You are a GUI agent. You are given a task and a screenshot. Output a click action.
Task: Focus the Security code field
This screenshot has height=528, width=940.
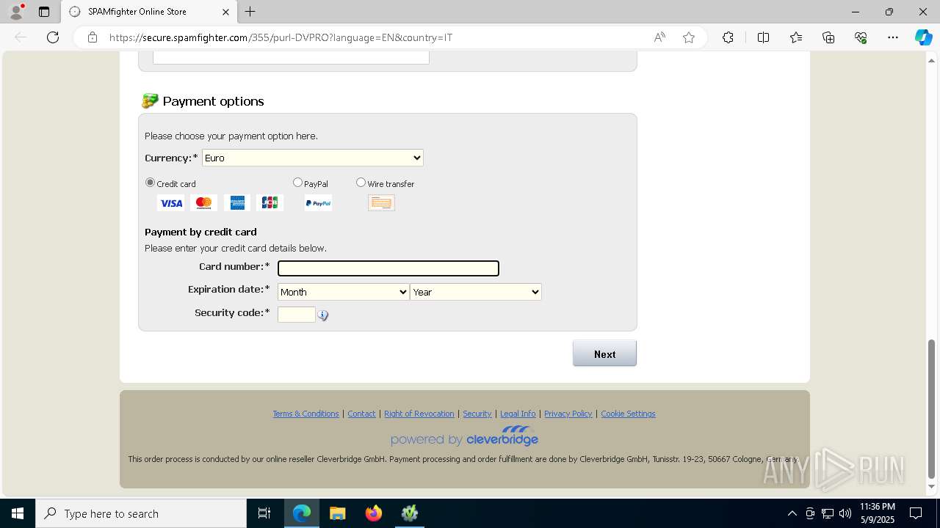pos(297,315)
